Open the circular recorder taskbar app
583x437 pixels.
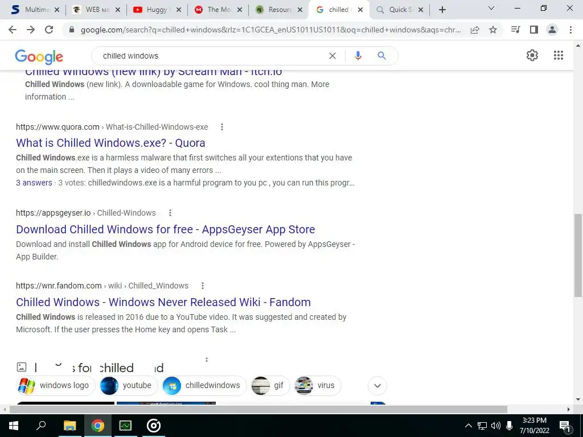(154, 426)
